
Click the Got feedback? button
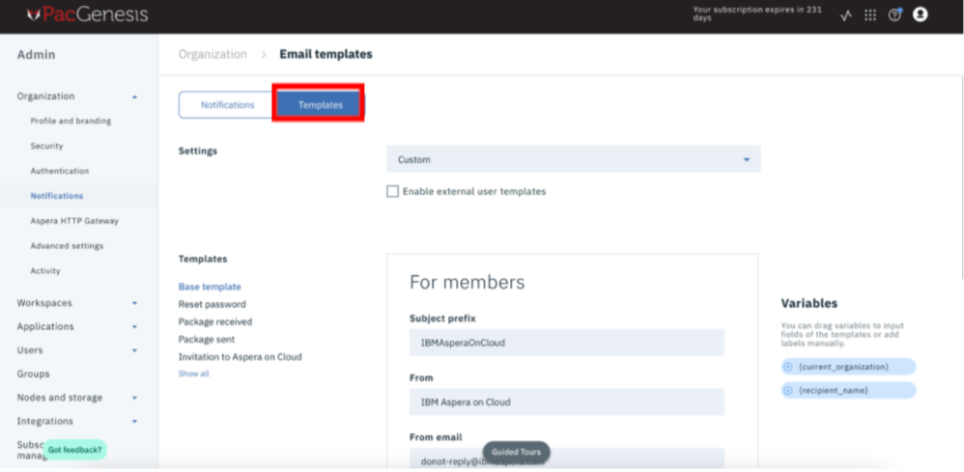[x=75, y=449]
